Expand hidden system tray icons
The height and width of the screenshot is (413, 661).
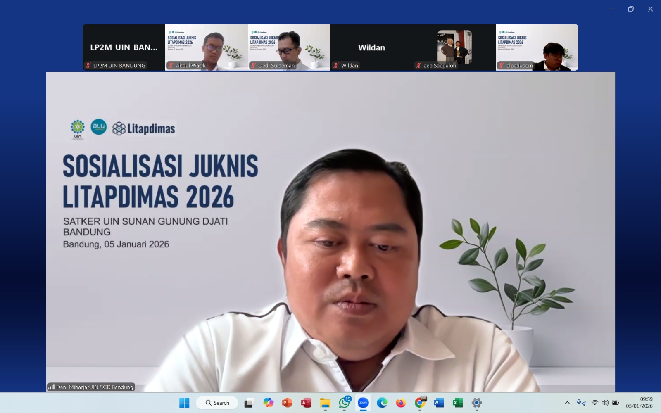click(x=567, y=403)
